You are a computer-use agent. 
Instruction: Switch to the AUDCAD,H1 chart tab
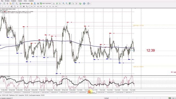pyautogui.click(x=110, y=92)
